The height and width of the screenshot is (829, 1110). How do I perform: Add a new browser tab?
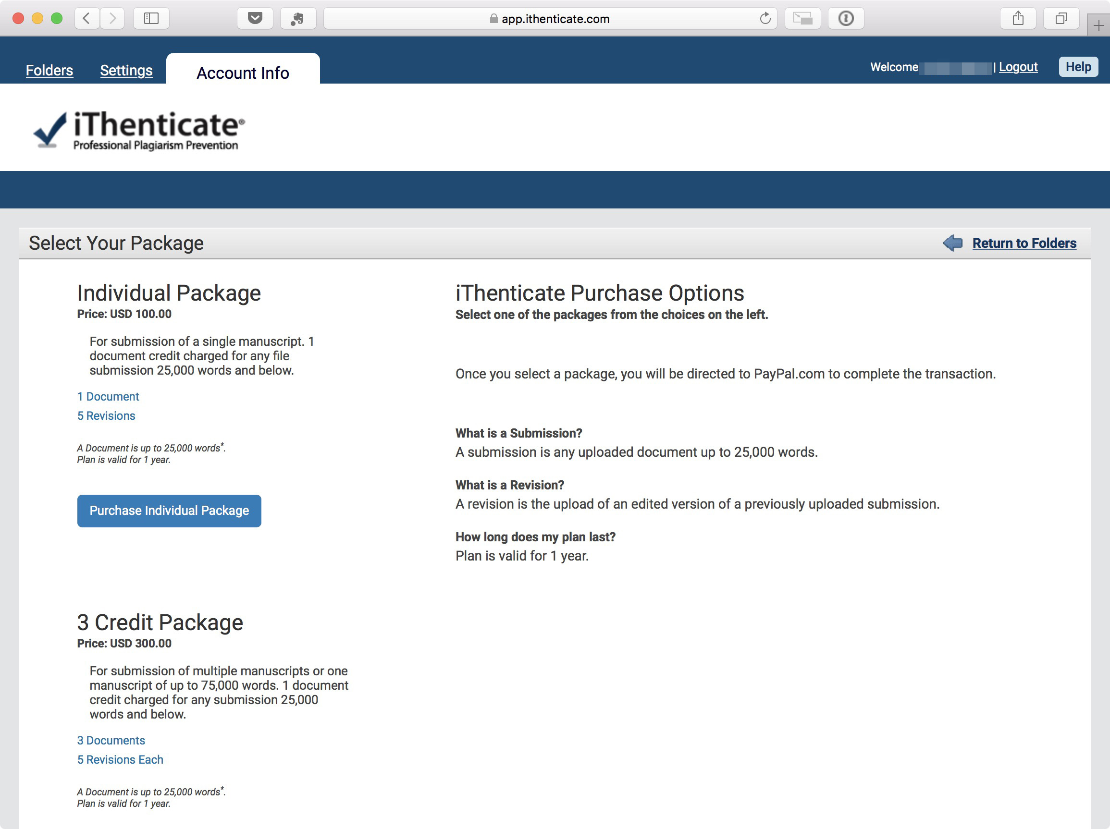(1098, 25)
